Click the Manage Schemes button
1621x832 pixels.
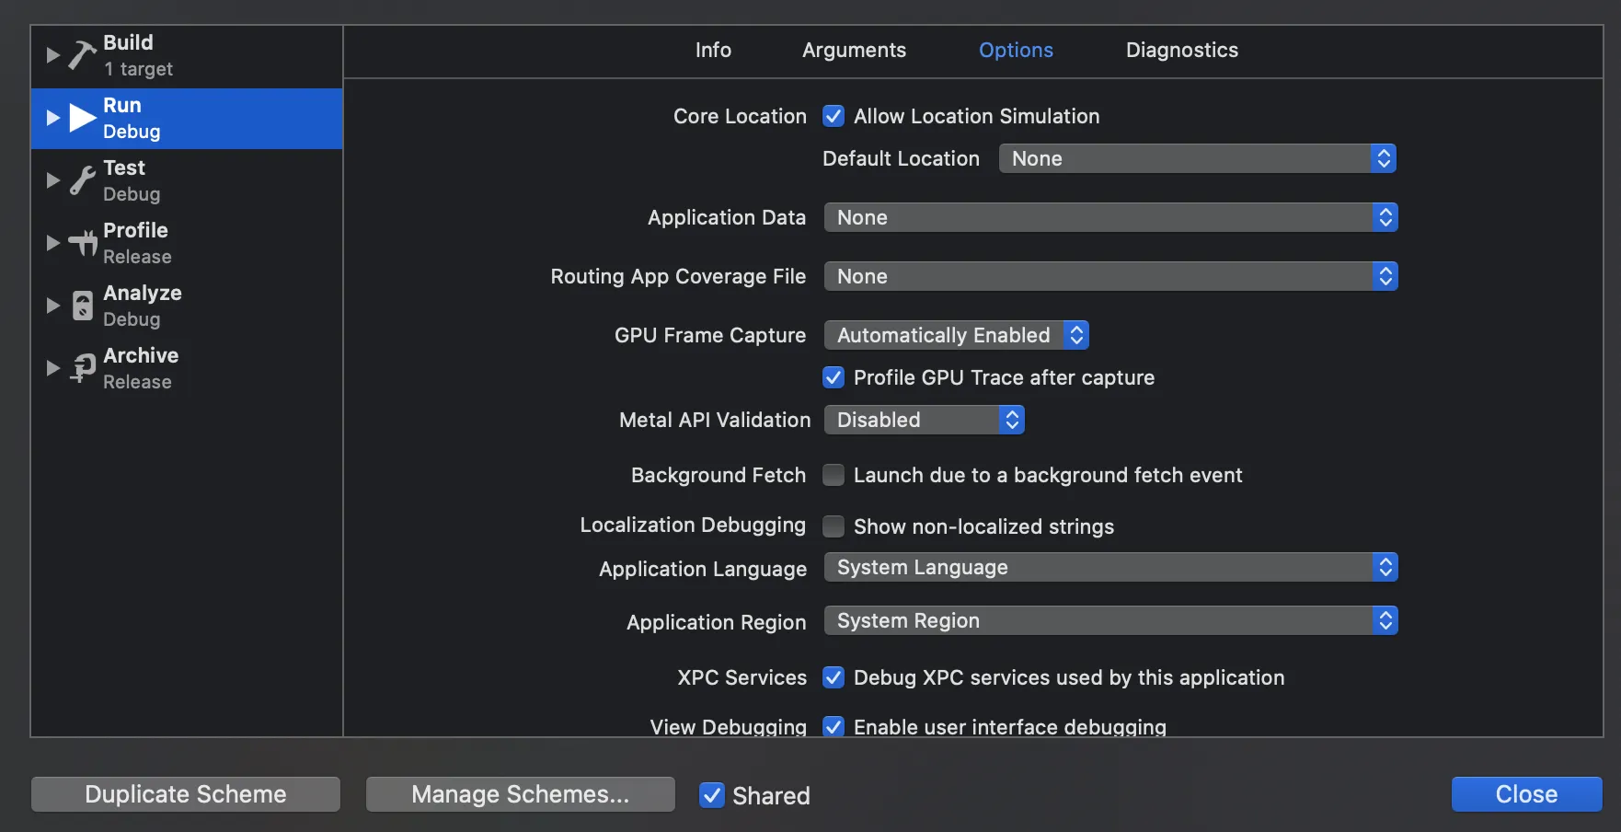[x=521, y=794]
